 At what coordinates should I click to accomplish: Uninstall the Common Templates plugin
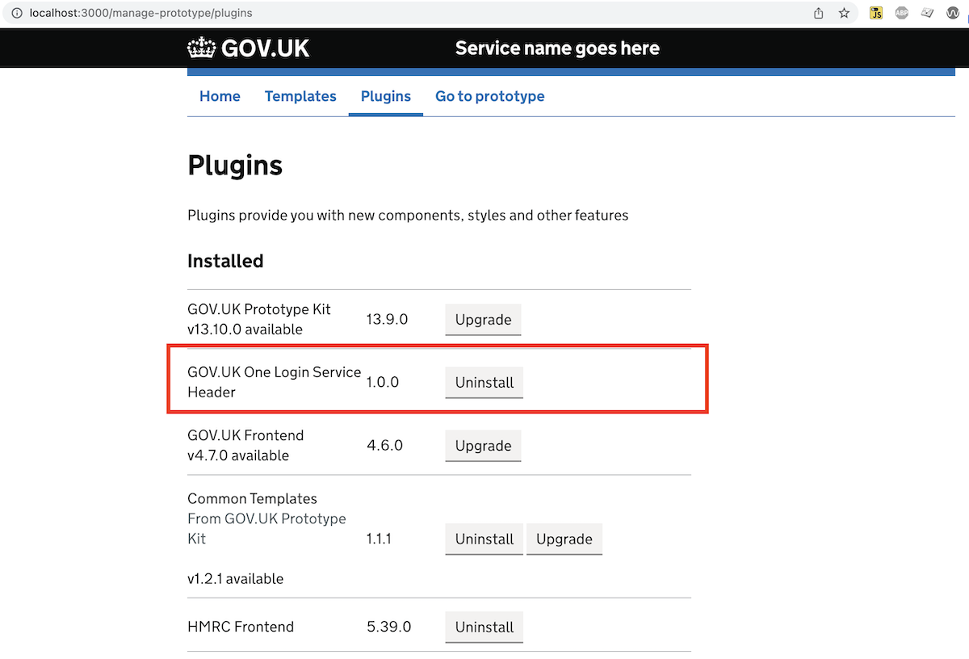tap(484, 539)
